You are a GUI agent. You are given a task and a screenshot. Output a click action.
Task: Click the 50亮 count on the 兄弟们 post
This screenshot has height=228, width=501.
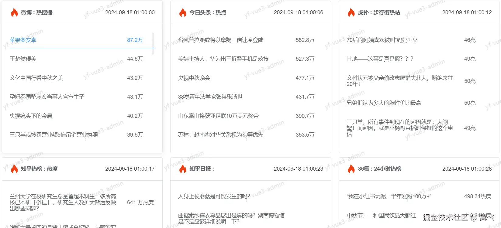[x=470, y=103]
